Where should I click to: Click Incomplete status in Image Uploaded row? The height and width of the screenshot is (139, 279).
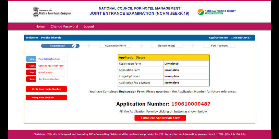coord(172,76)
